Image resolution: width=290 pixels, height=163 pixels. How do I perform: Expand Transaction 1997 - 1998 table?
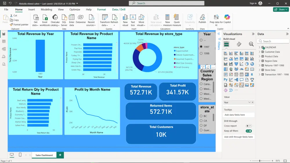pyautogui.click(x=260, y=74)
